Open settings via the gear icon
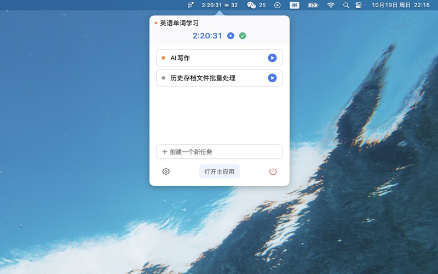 coord(166,172)
